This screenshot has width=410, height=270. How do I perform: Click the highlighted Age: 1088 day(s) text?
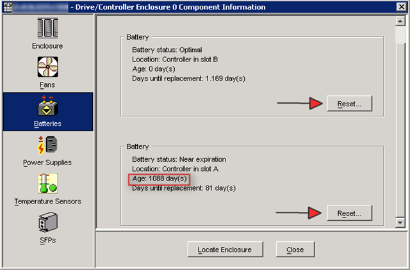160,179
